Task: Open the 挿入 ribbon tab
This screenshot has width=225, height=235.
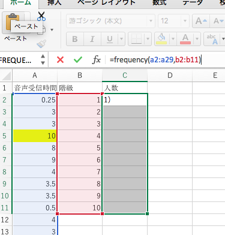Action: tap(55, 3)
